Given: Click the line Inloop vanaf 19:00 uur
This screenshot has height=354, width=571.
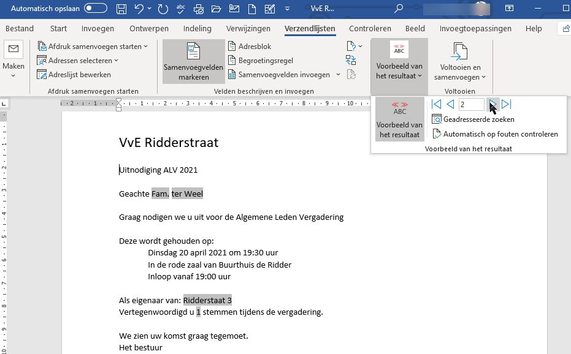Looking at the screenshot, I should coord(189,276).
